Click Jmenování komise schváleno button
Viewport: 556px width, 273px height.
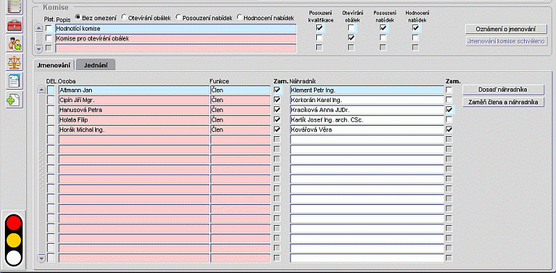[x=506, y=41]
